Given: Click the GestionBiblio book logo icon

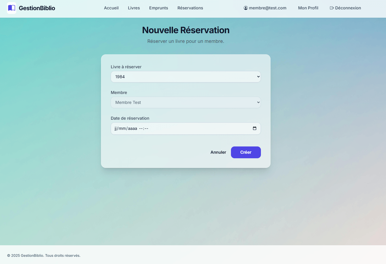Looking at the screenshot, I should (11, 8).
